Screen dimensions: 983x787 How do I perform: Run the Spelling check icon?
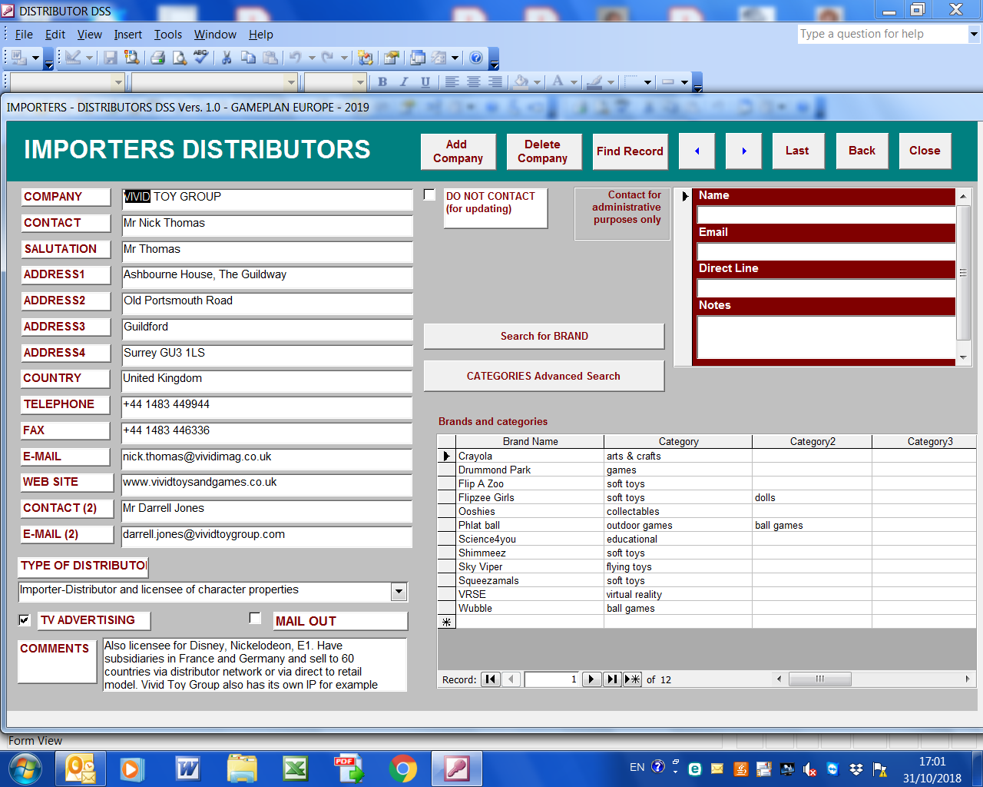point(200,58)
